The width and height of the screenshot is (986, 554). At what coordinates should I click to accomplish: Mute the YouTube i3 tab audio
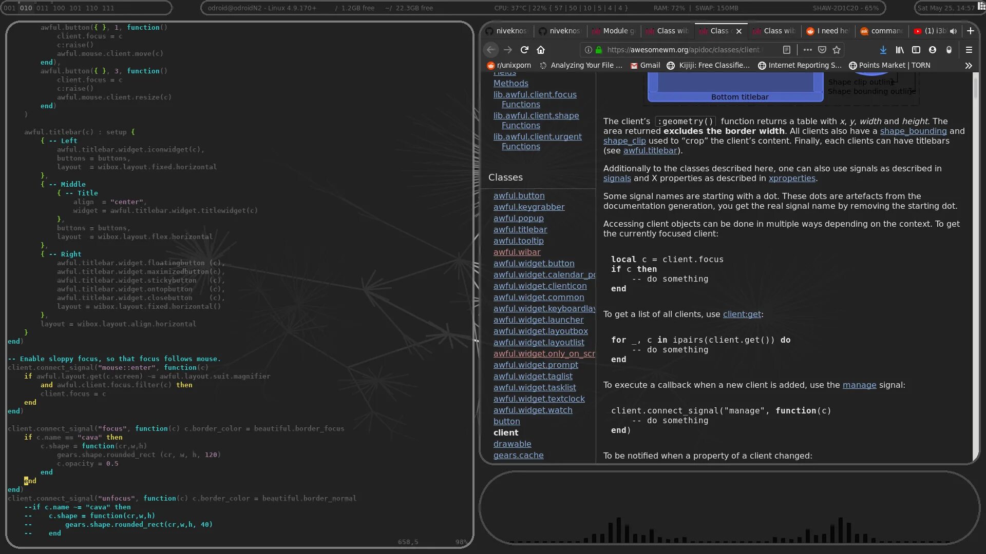[954, 31]
